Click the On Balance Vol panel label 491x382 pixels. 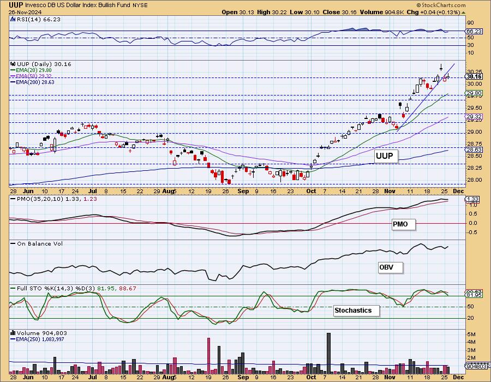(40, 243)
